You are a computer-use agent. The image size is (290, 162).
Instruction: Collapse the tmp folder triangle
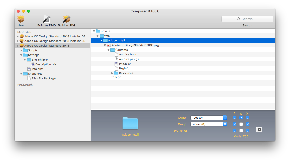click(x=97, y=36)
